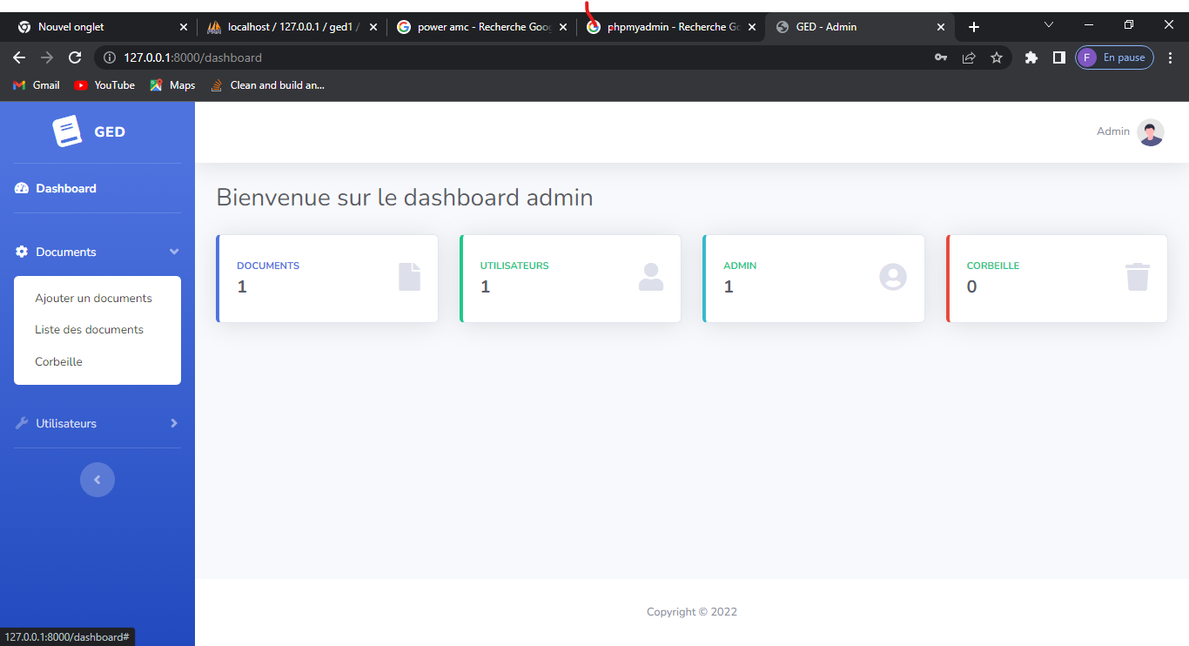Click the GED logo document icon

[67, 131]
